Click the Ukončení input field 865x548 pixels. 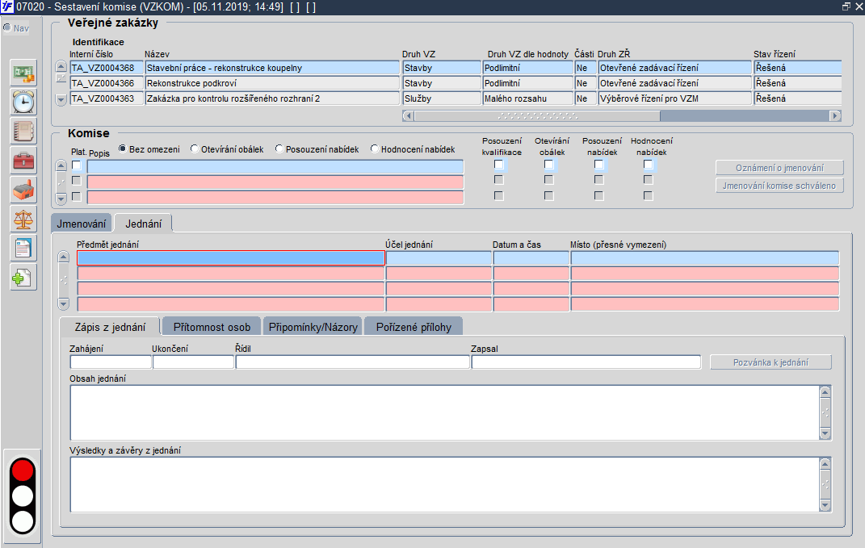point(193,362)
